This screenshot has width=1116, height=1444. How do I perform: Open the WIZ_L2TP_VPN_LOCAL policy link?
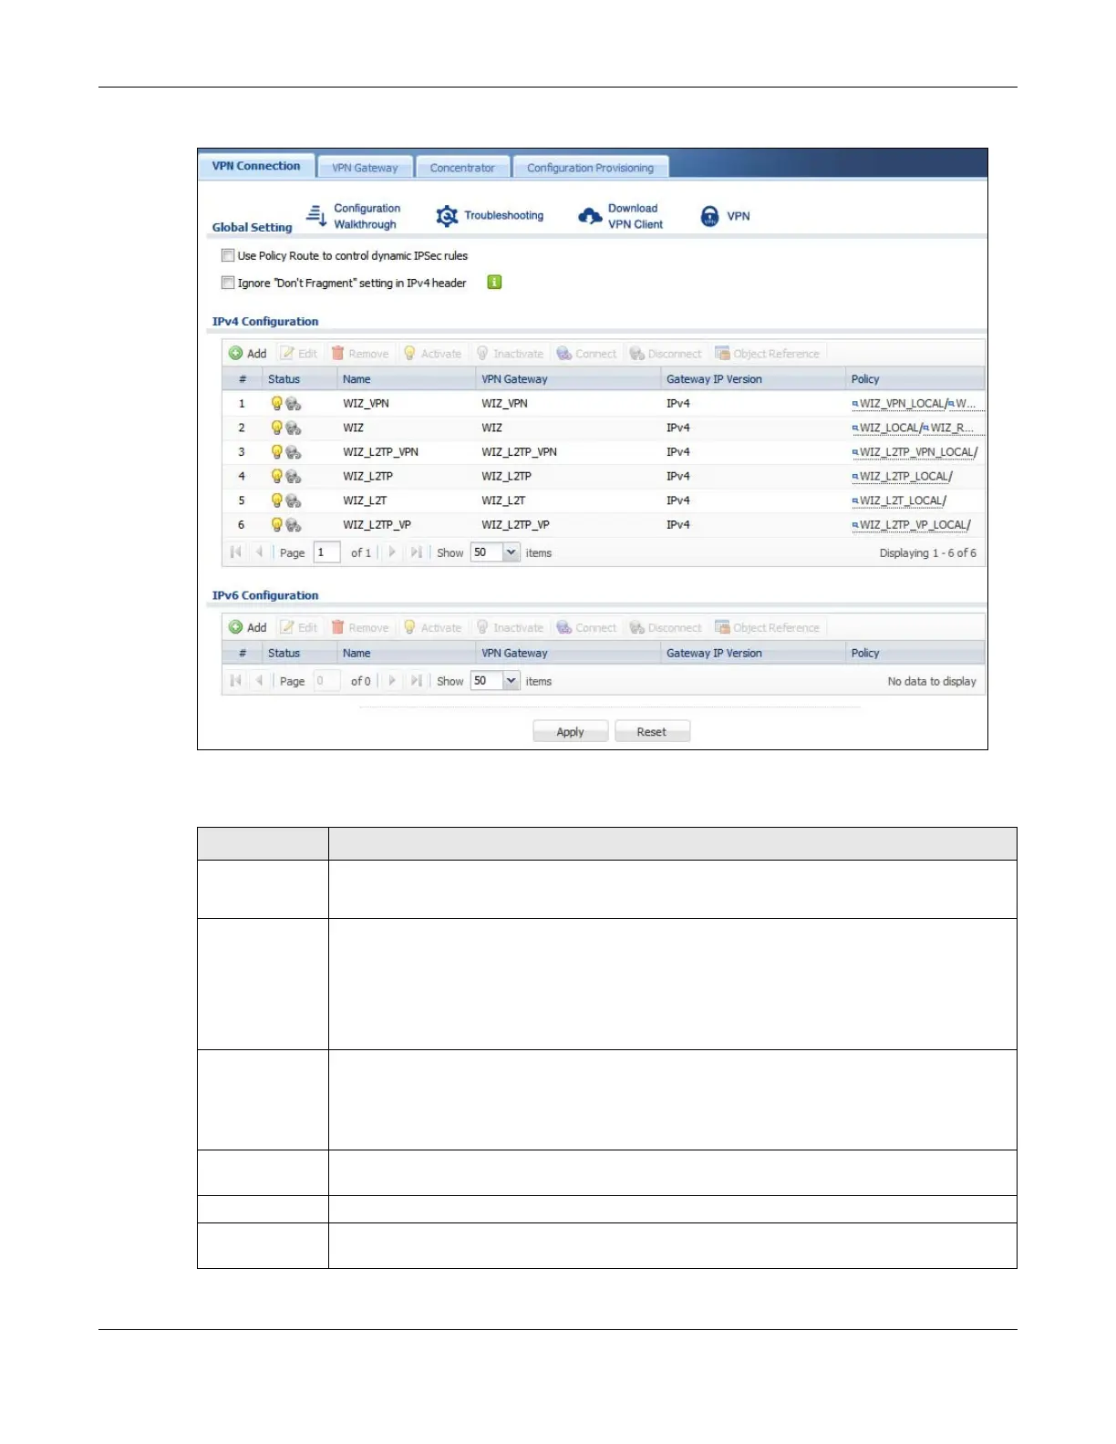click(x=917, y=452)
